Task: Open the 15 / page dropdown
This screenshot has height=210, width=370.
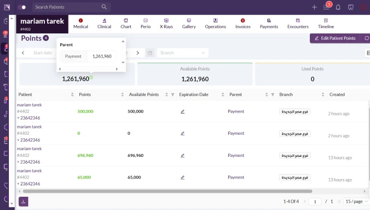Action: (x=356, y=202)
